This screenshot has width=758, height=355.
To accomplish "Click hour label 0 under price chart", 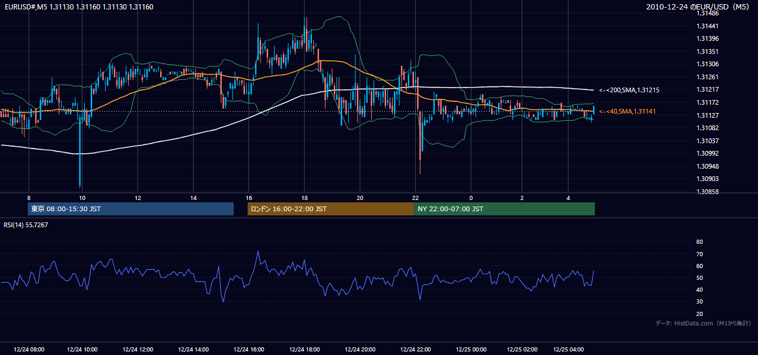I will tap(471, 198).
